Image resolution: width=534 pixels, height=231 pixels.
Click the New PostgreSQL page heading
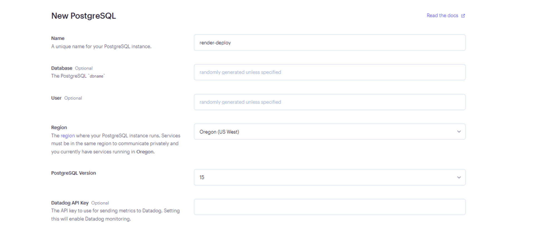click(83, 16)
